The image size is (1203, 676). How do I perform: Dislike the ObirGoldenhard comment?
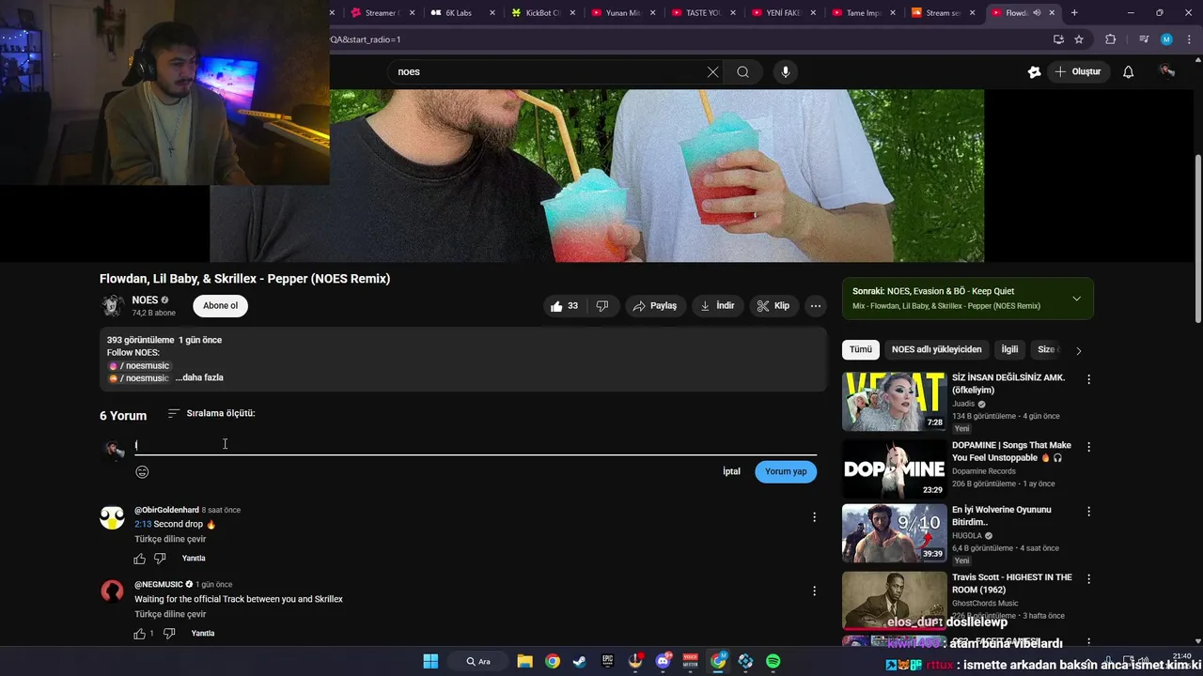(160, 559)
